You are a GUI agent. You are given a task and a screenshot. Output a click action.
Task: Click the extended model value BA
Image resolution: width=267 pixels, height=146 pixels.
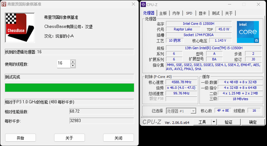214,59
